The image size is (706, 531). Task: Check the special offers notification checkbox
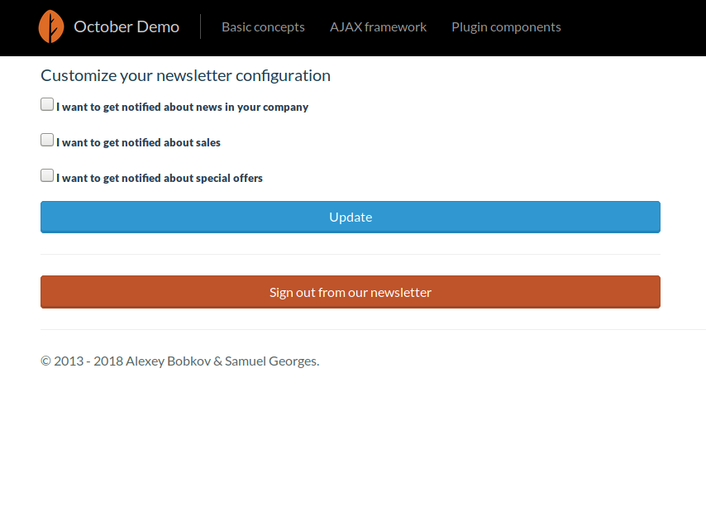(47, 175)
